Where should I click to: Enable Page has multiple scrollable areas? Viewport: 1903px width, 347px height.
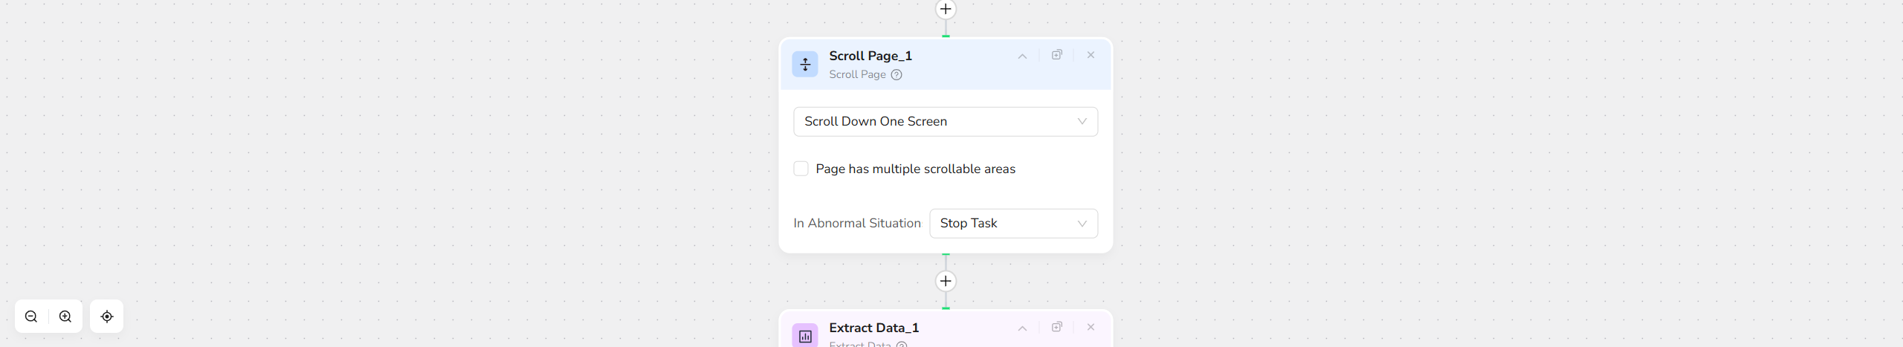(x=801, y=169)
